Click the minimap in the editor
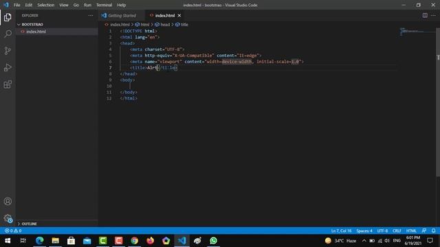Screen dimensions: 440x247 click(417, 32)
